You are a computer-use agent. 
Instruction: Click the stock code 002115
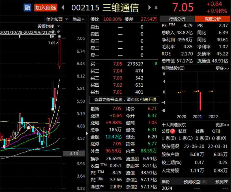tap(85, 8)
